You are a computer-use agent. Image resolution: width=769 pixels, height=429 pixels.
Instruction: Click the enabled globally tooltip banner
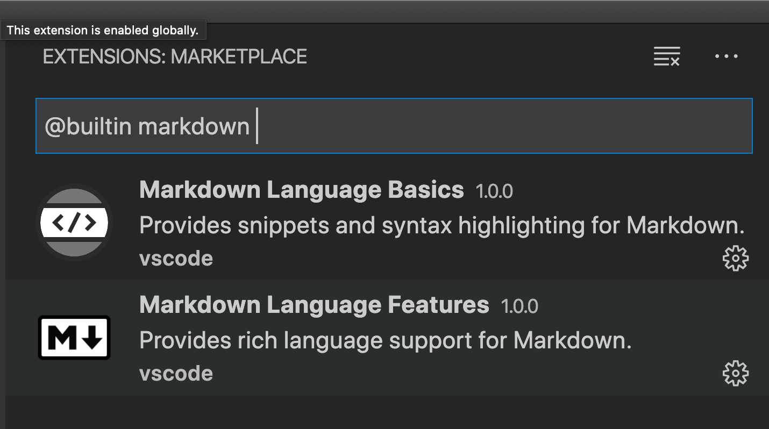coord(103,30)
